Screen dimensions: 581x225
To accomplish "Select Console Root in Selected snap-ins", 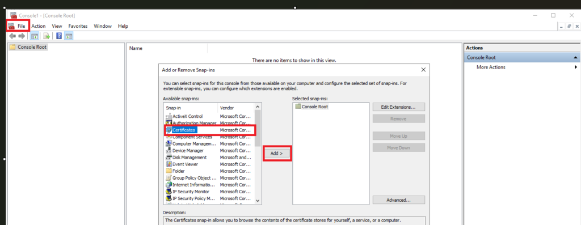I will point(315,107).
